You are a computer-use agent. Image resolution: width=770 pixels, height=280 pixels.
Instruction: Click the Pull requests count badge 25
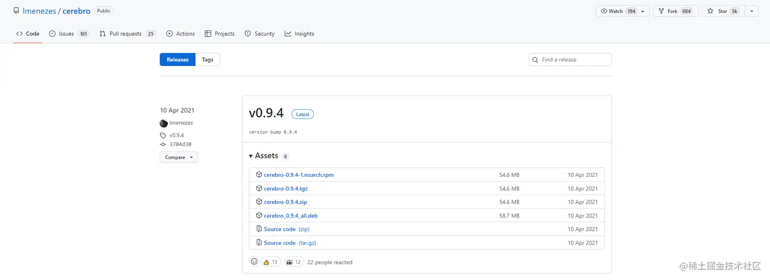pyautogui.click(x=150, y=34)
